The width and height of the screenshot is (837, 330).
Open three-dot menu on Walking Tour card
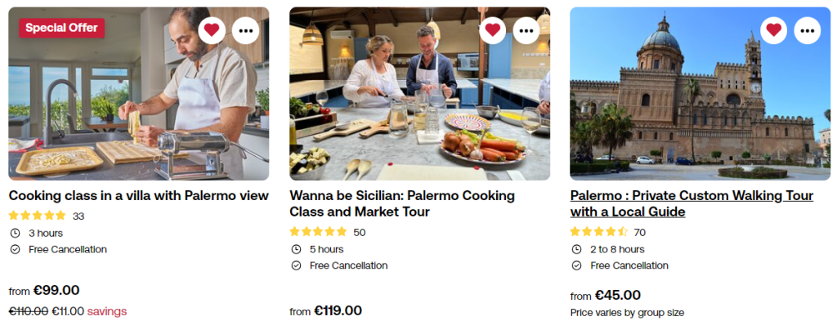(x=808, y=30)
